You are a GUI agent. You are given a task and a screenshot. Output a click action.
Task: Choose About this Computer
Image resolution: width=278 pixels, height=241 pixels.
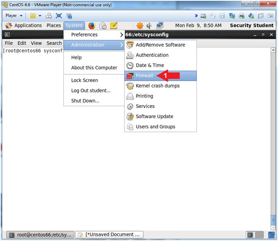(94, 68)
